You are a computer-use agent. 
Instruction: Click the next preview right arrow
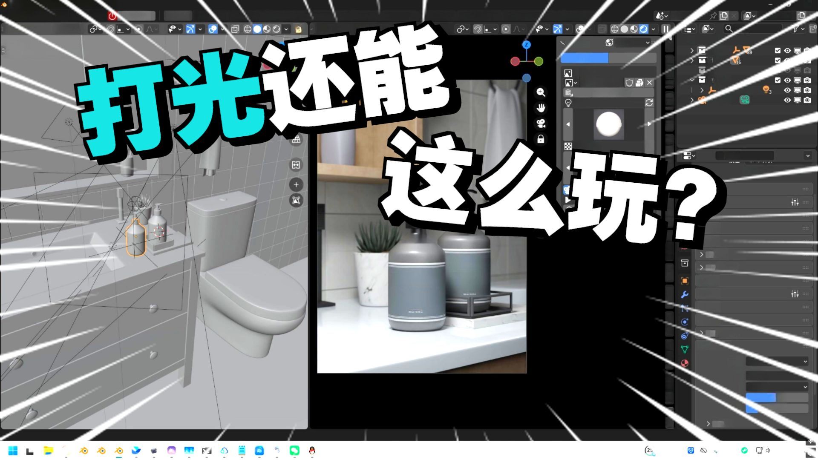(x=649, y=124)
